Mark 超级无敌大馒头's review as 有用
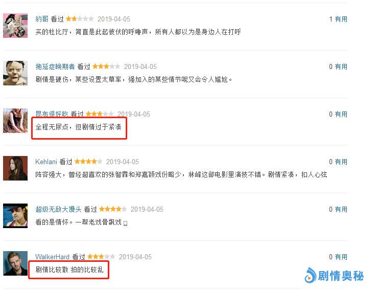The height and width of the screenshot is (291, 378). pyautogui.click(x=341, y=209)
